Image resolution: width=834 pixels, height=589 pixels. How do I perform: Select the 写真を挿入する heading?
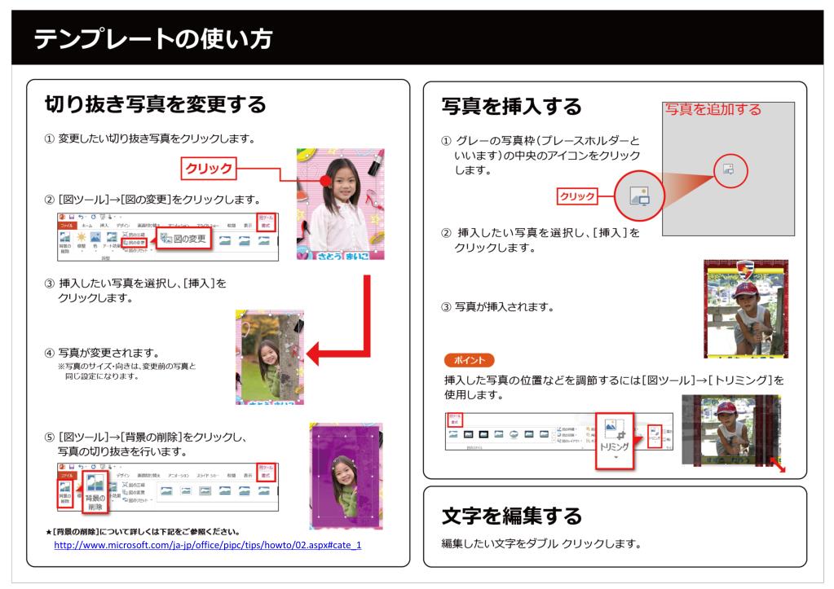tap(512, 107)
